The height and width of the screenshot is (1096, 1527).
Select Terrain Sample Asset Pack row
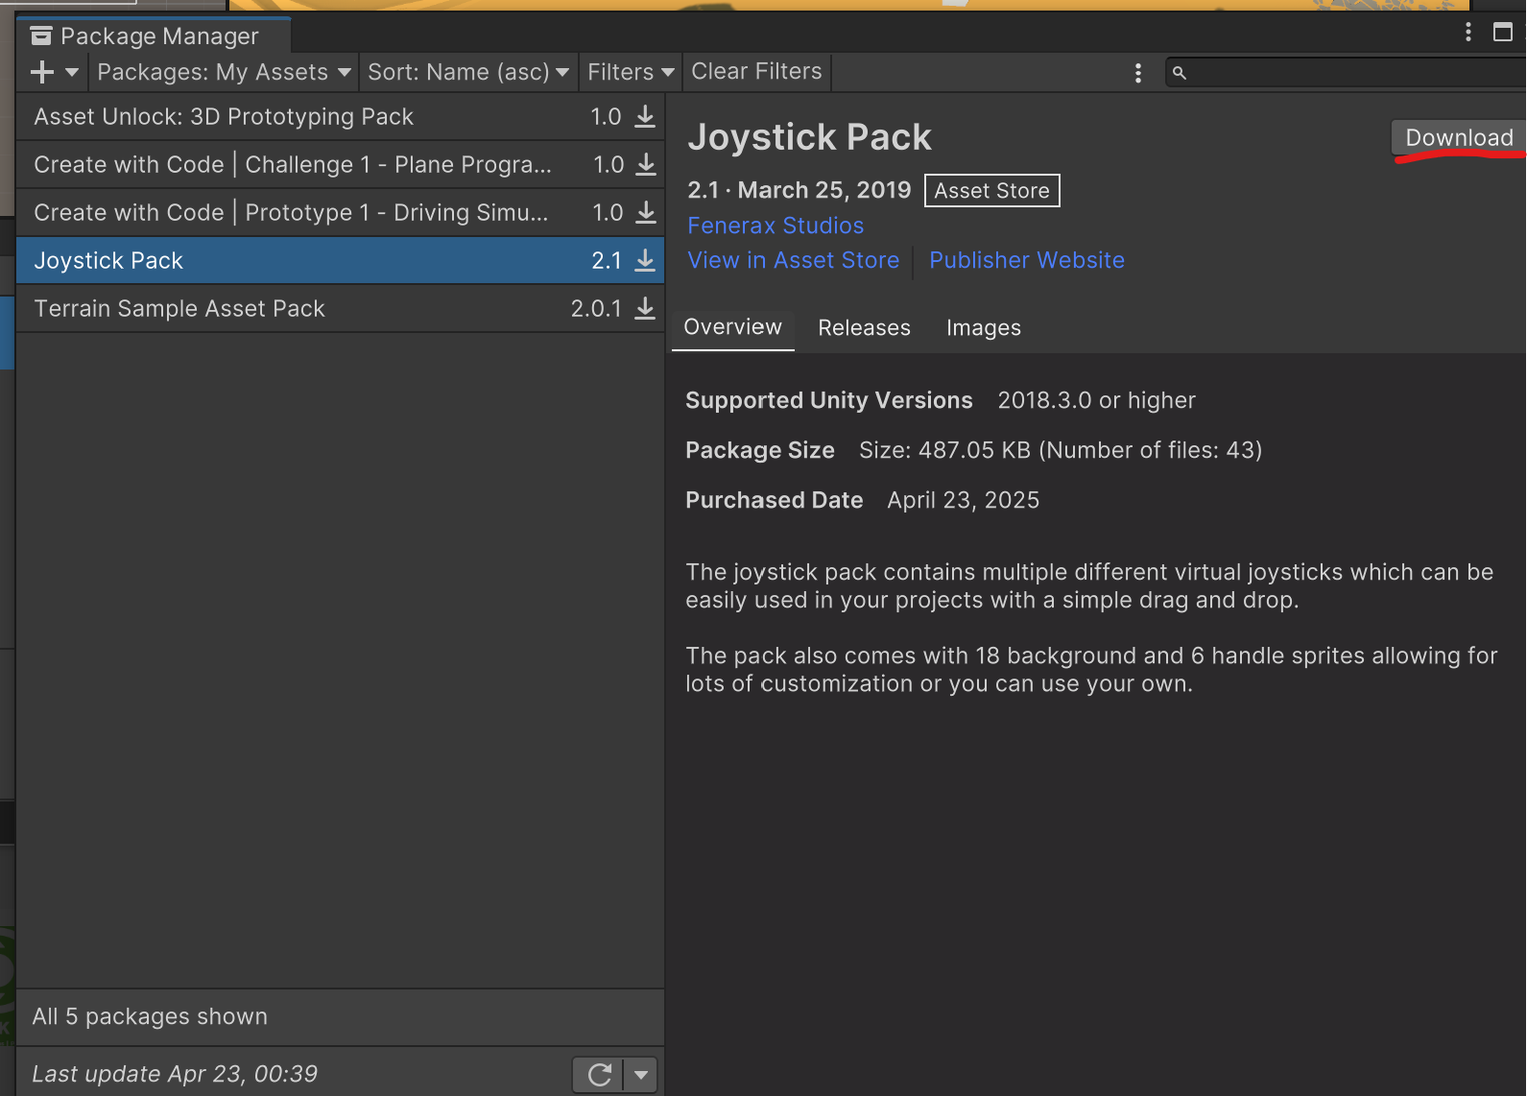(340, 309)
